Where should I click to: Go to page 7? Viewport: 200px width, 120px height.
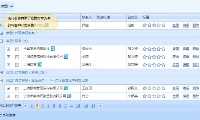point(65,106)
